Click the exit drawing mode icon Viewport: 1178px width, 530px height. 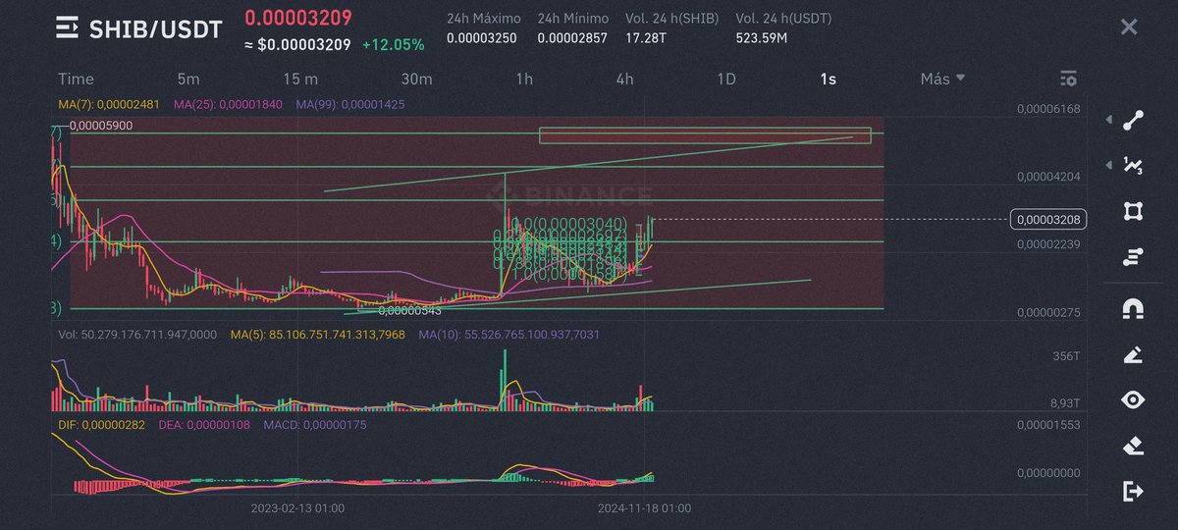[1133, 491]
